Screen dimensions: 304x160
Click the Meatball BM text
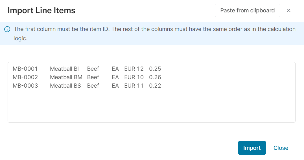(66, 77)
